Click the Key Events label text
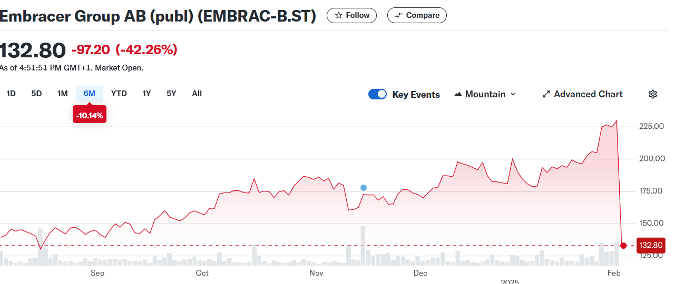This screenshot has height=284, width=675. point(416,95)
